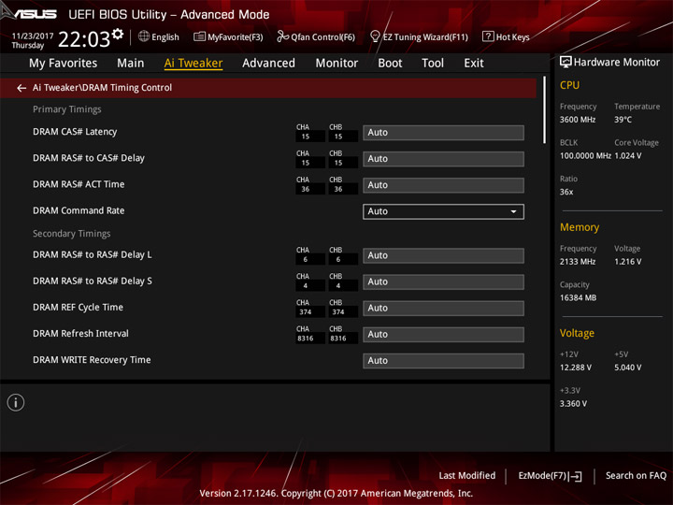Click the 16384 MB capacity value
Viewport: 673px width, 505px height.
[x=579, y=298]
